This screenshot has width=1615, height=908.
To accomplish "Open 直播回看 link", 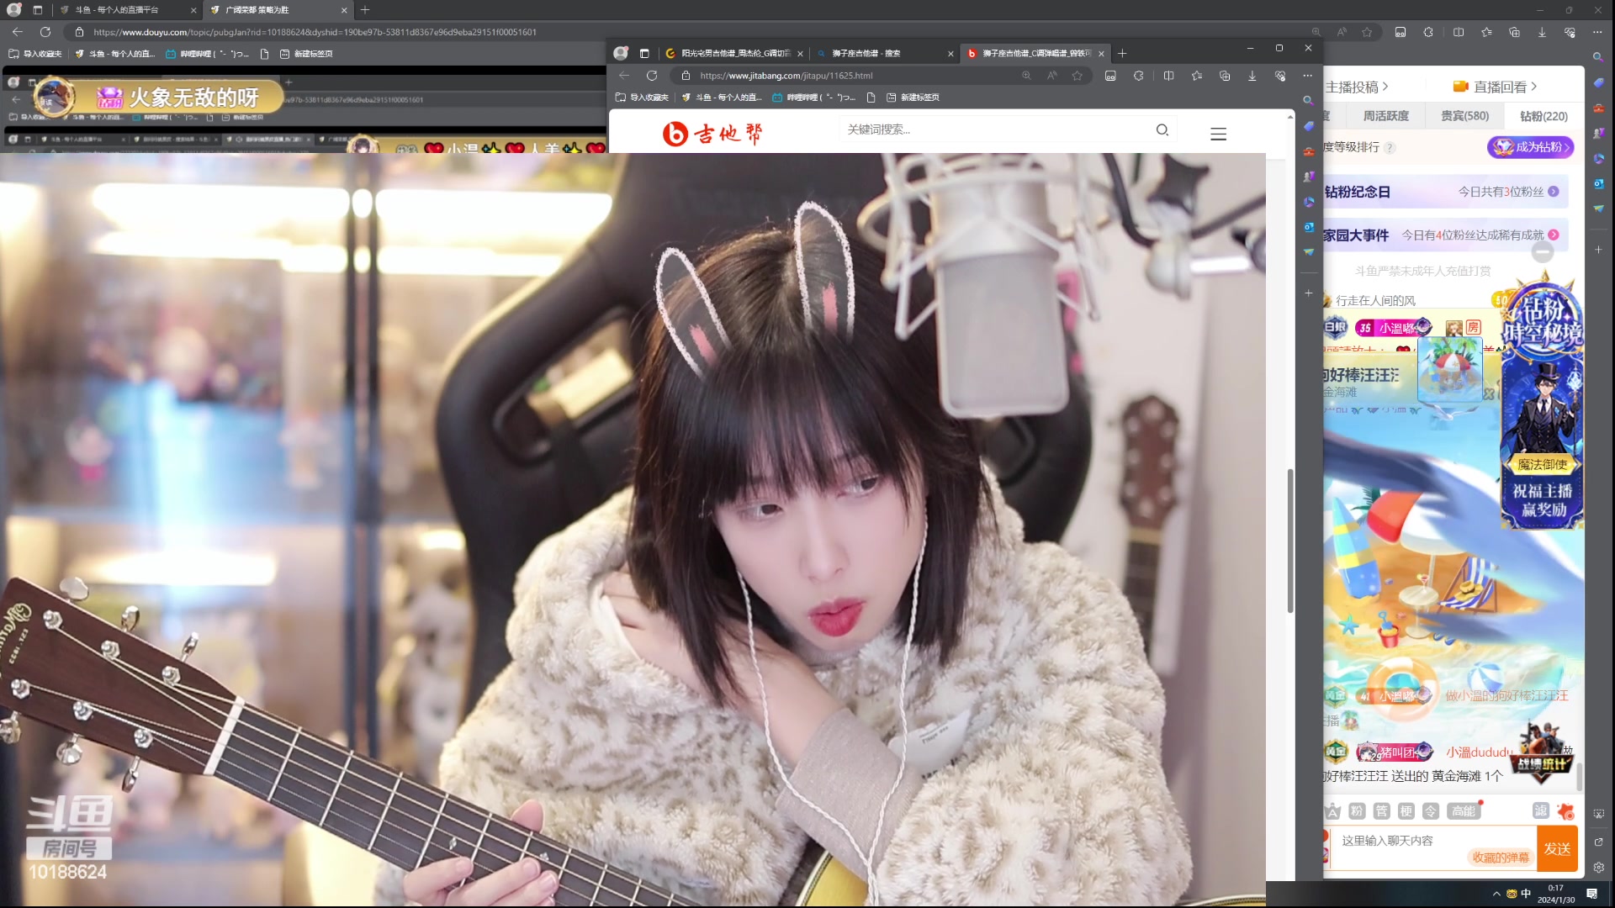I will pyautogui.click(x=1495, y=87).
